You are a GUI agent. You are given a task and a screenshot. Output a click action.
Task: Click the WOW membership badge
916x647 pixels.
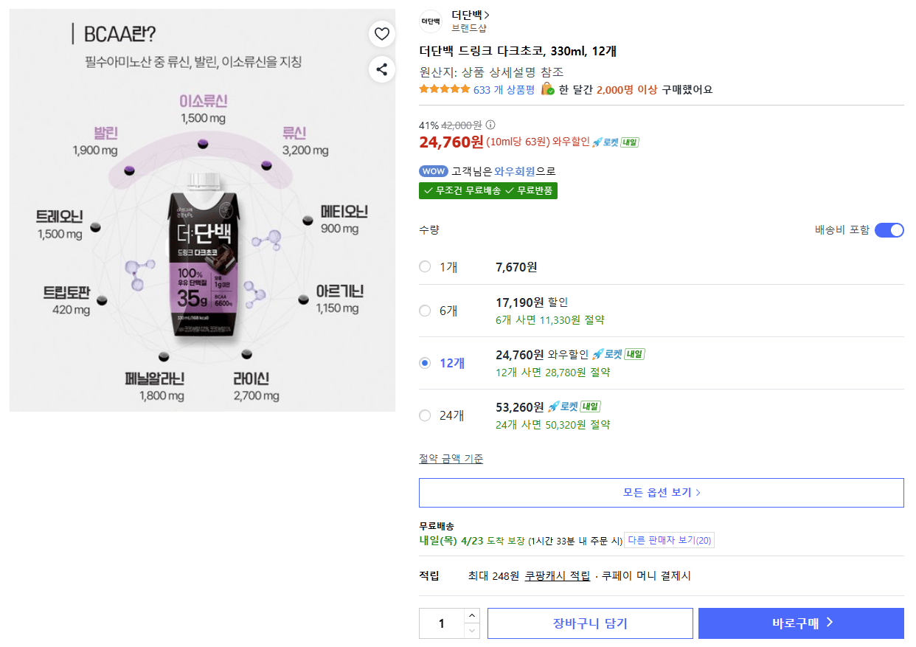(435, 170)
